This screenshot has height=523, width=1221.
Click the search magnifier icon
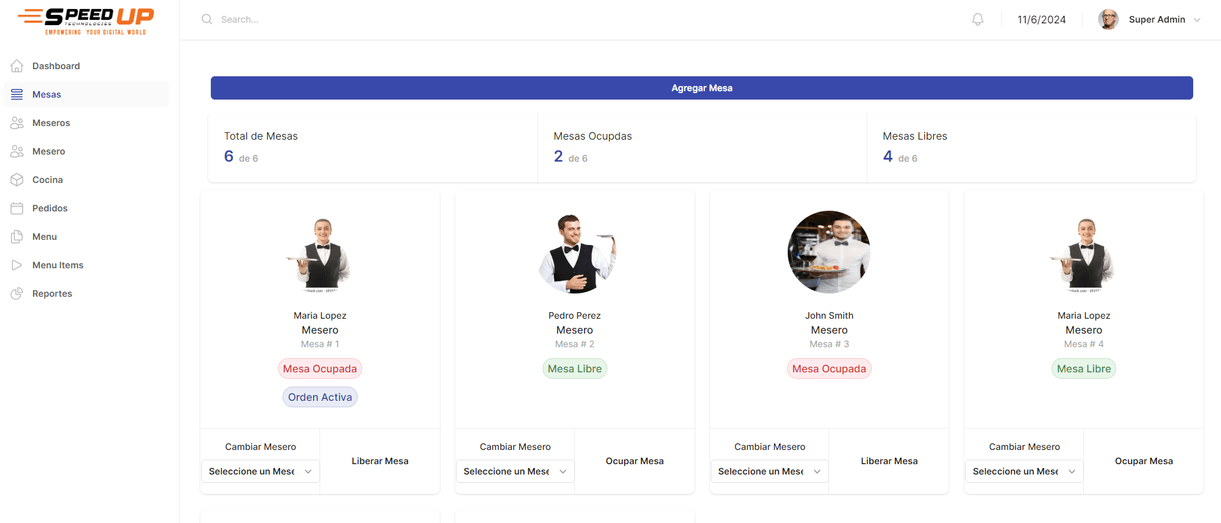(x=207, y=19)
